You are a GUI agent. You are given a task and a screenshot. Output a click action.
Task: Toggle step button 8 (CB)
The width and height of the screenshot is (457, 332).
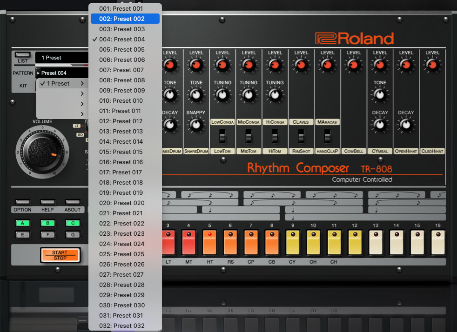[x=272, y=242]
